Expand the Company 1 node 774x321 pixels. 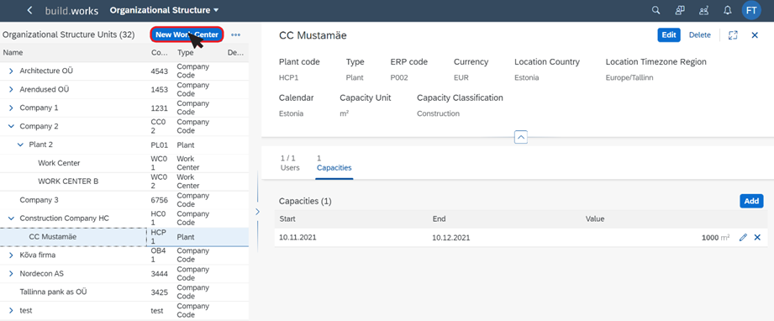(12, 108)
